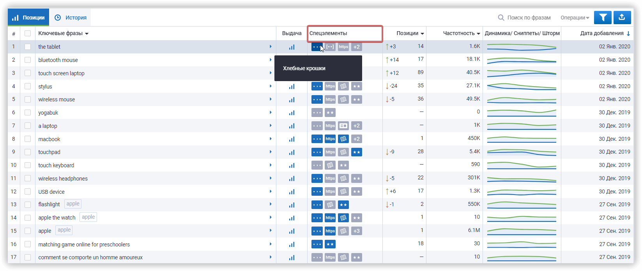The height and width of the screenshot is (271, 642).
Task: Click book snippet icon in flashlight row
Action: [330, 205]
